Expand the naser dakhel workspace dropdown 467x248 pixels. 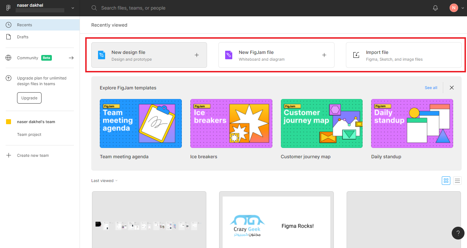(73, 8)
